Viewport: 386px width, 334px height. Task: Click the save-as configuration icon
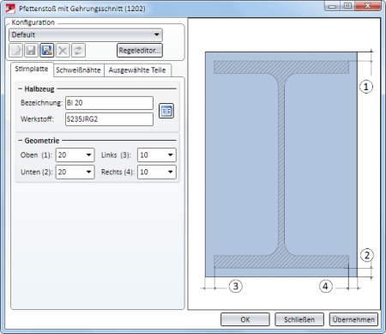47,51
